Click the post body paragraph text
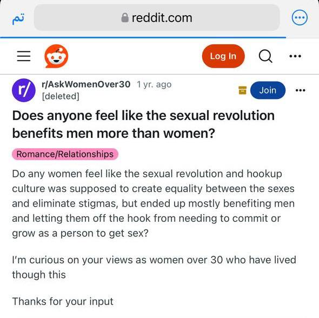Image resolution: width=319 pixels, height=318 pixels. (x=154, y=203)
